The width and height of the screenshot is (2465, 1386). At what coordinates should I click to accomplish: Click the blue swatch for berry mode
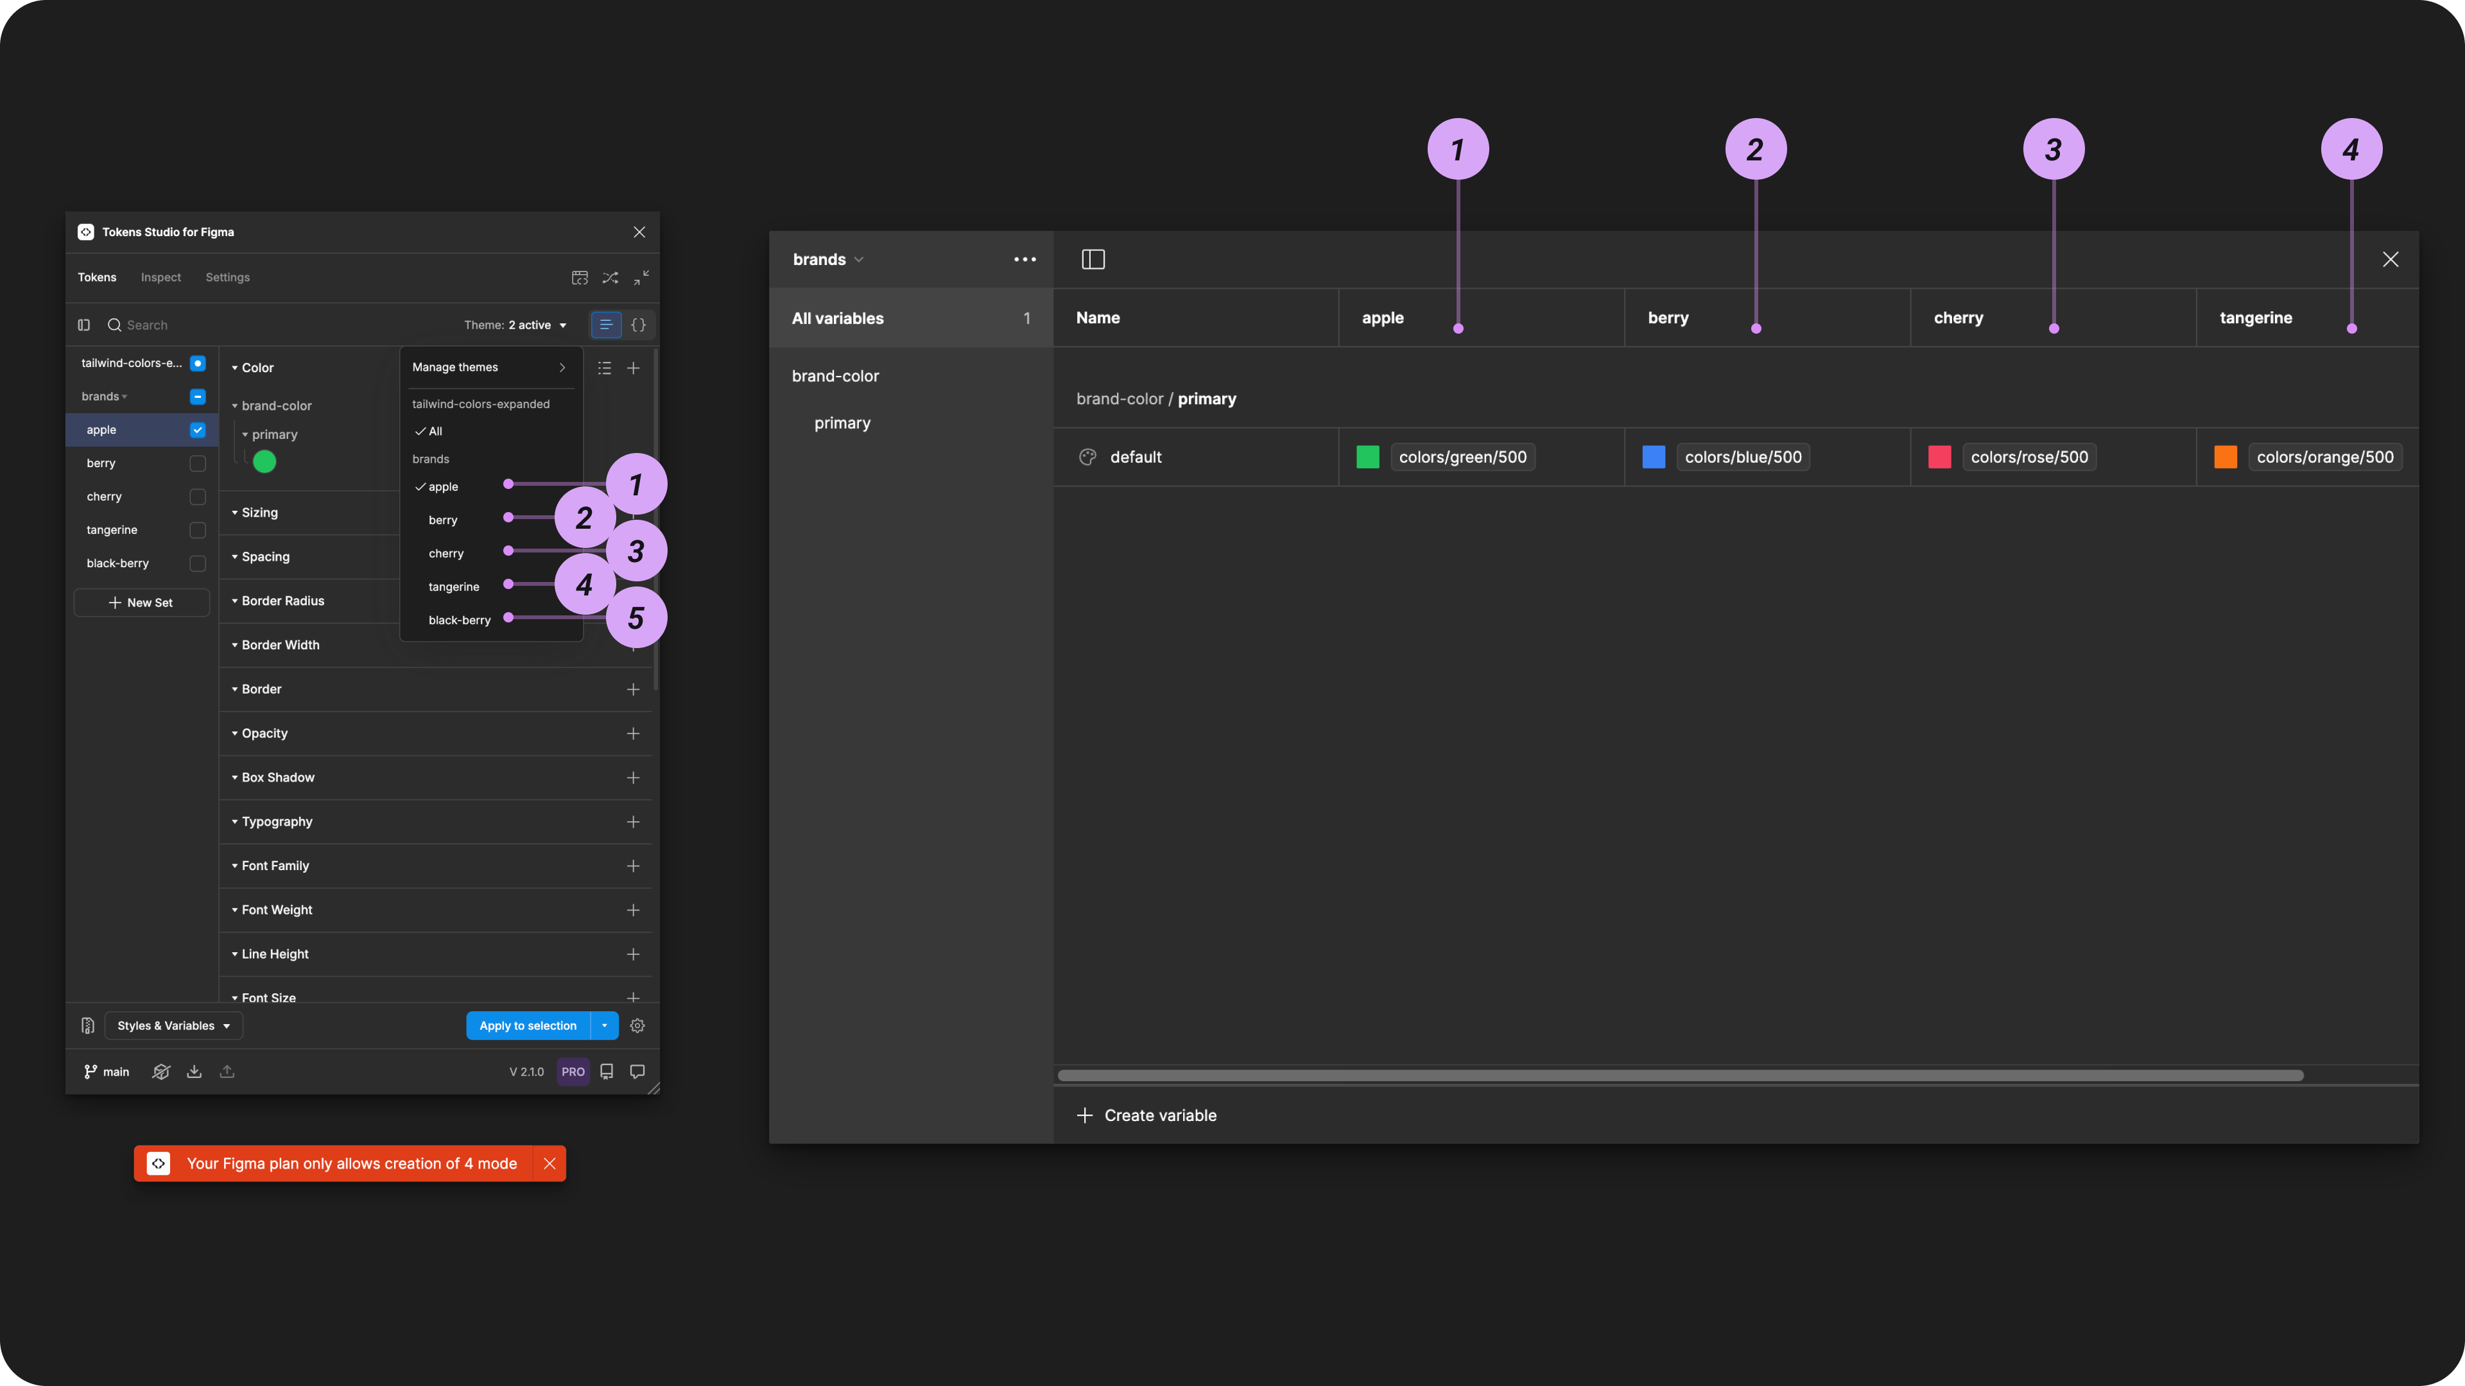click(x=1654, y=458)
